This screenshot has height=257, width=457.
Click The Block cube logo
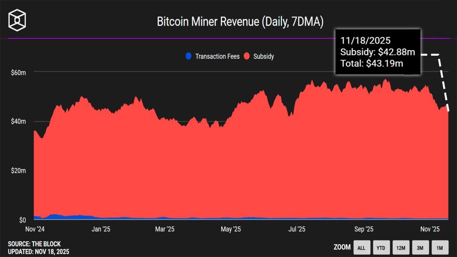coord(17,20)
